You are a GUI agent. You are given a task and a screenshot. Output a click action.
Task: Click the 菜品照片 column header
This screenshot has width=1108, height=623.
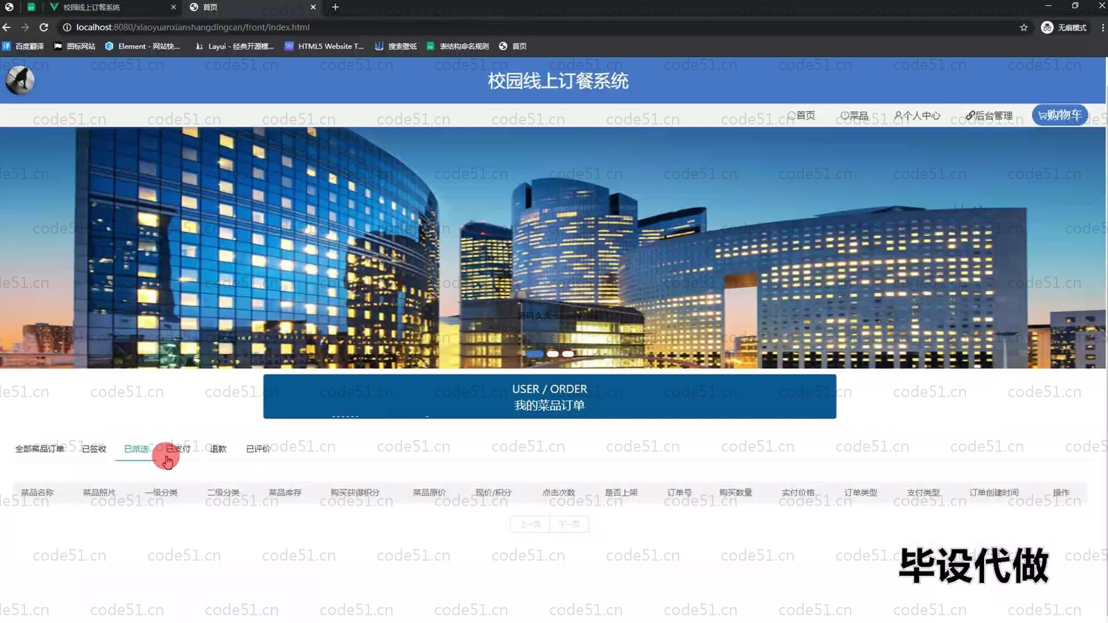(99, 492)
